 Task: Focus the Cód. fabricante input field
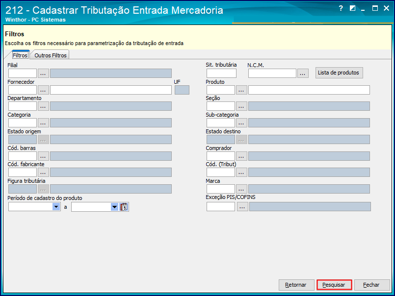point(23,173)
